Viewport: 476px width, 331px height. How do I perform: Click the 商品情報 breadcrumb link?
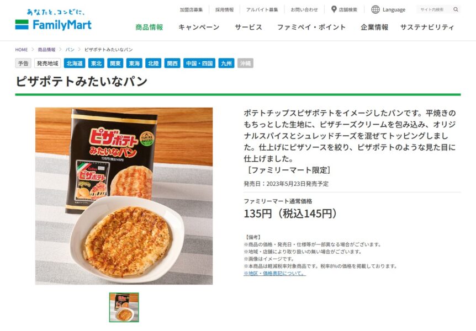point(46,50)
